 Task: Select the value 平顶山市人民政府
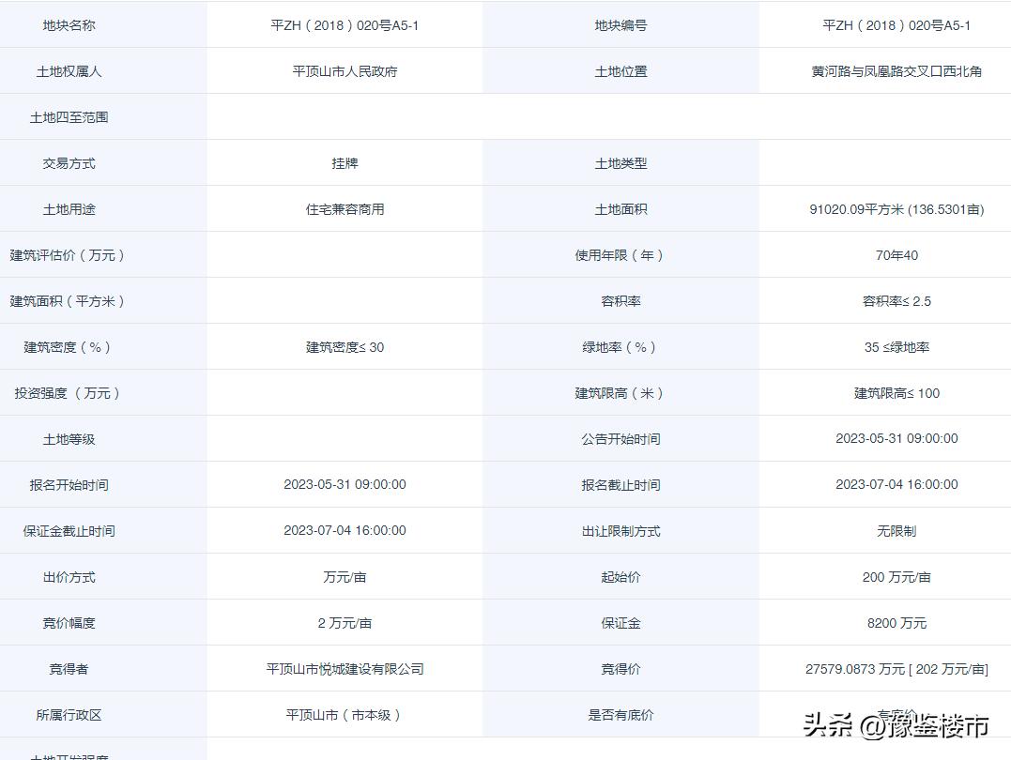click(345, 71)
